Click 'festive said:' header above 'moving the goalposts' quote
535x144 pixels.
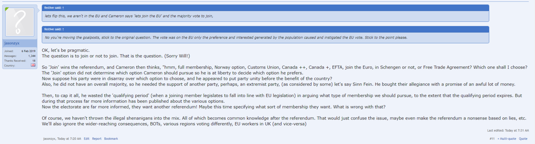tap(53, 29)
